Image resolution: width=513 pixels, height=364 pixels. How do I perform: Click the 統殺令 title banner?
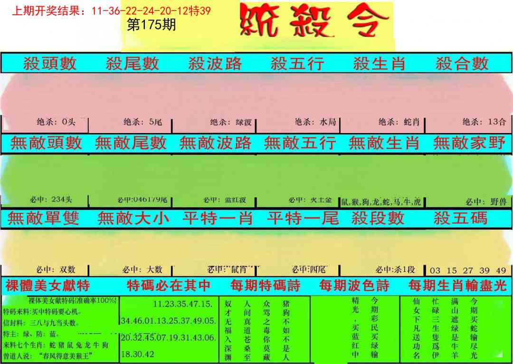pyautogui.click(x=313, y=22)
